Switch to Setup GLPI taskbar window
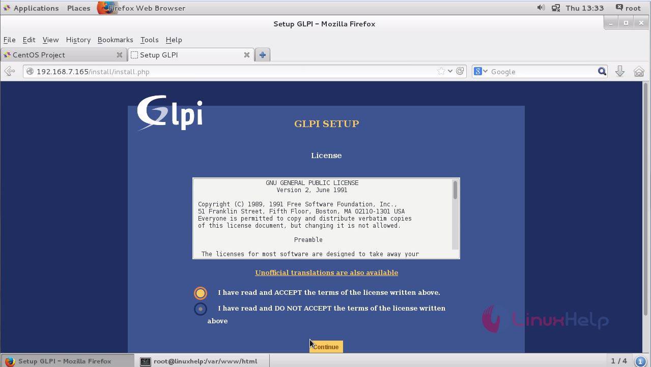This screenshot has height=367, width=651. click(67, 361)
